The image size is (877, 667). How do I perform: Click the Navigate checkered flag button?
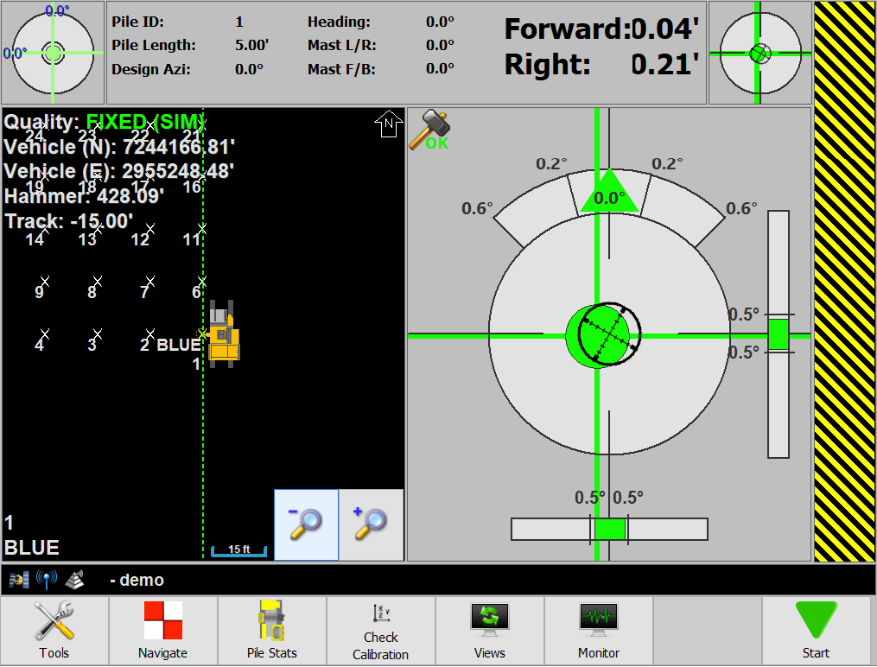click(163, 631)
